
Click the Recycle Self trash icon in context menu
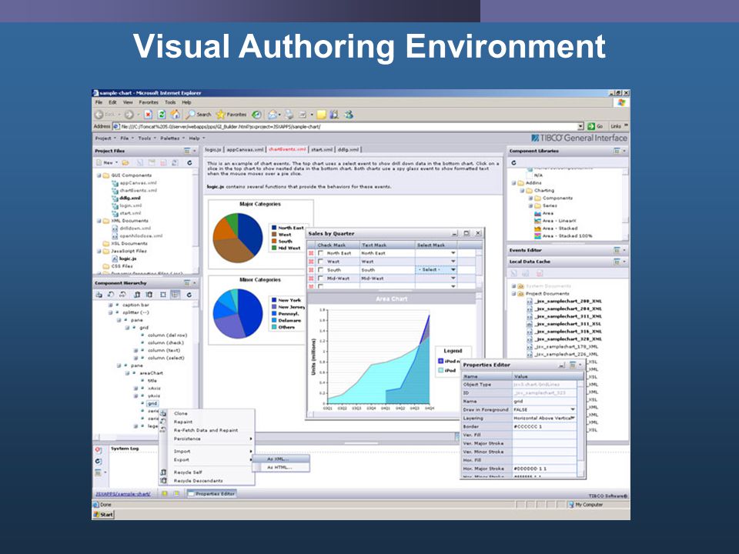163,472
